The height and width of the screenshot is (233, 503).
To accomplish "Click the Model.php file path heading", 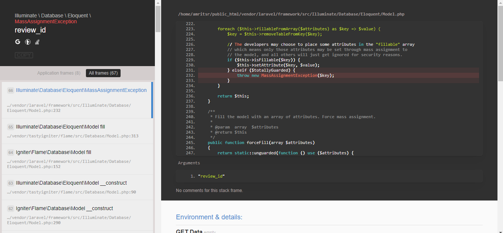I will click(291, 14).
